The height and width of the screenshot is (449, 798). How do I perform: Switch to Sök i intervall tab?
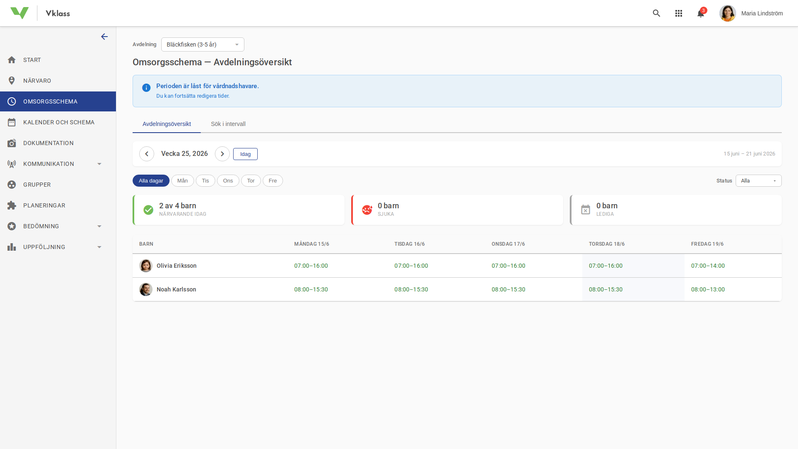228,124
